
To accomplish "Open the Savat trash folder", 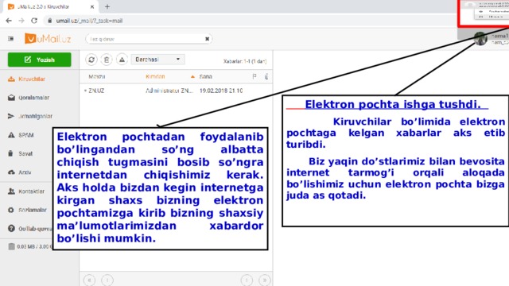I will point(25,153).
